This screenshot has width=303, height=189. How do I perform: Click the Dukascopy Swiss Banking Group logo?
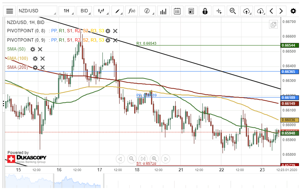click(27, 159)
